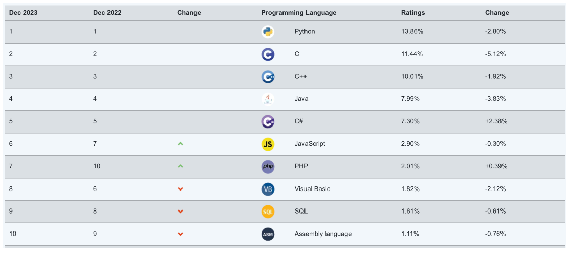Viewport: 566px width, 253px height.
Task: Click the Python logo icon
Action: (x=268, y=32)
